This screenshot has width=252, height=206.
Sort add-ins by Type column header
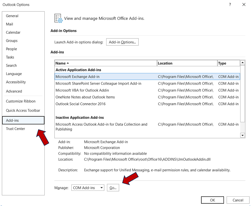pos(228,63)
